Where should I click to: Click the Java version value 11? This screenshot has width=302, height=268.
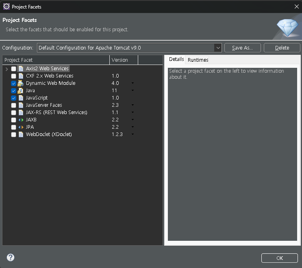tap(114, 91)
